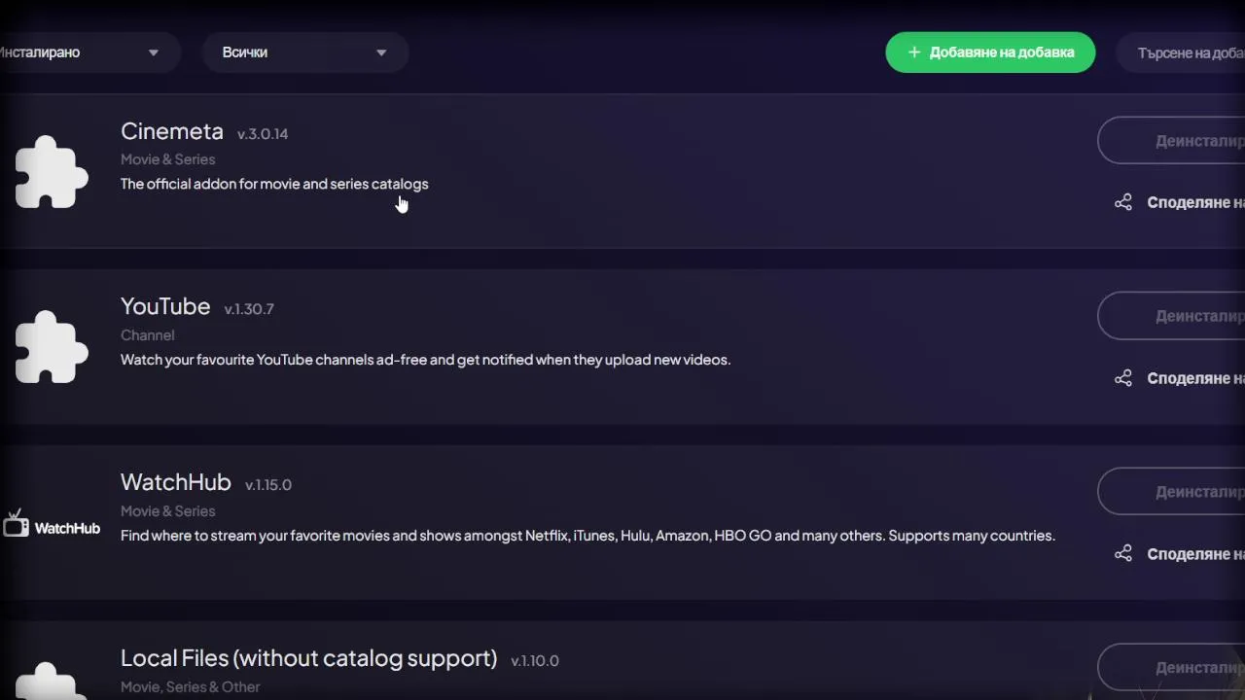This screenshot has height=700, width=1245.
Task: Click share icon for WatchHub addon
Action: click(x=1123, y=553)
